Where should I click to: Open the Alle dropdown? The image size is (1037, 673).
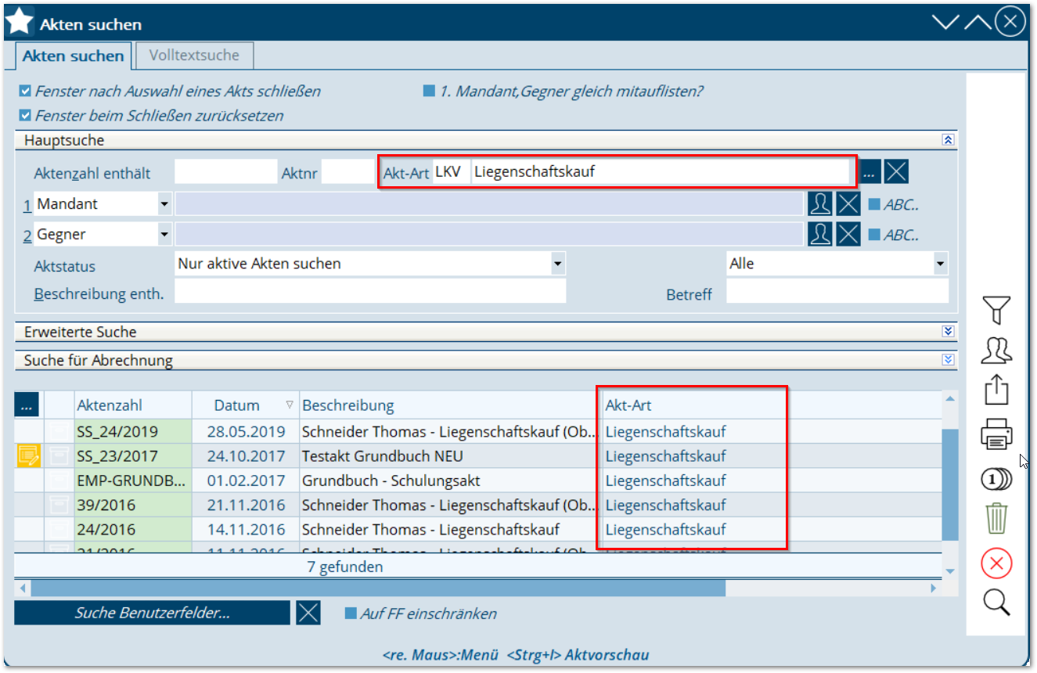(x=940, y=264)
